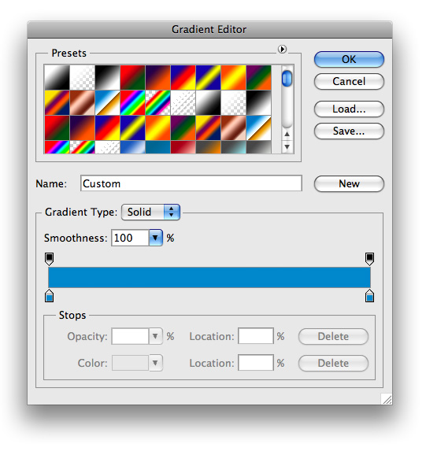Confirm the gradient with OK
The width and height of the screenshot is (426, 451).
pos(349,60)
